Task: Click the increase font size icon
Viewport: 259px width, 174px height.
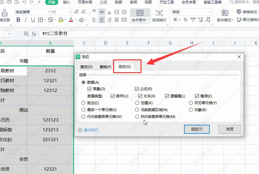Action: tap(76, 12)
